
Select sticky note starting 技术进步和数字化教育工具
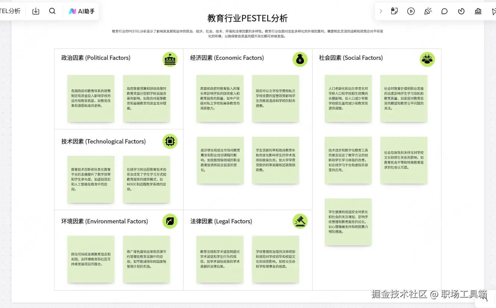click(x=348, y=160)
